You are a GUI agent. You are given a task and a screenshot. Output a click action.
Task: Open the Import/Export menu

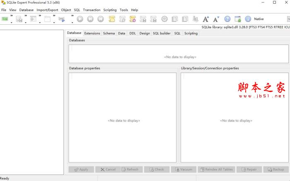[47, 10]
